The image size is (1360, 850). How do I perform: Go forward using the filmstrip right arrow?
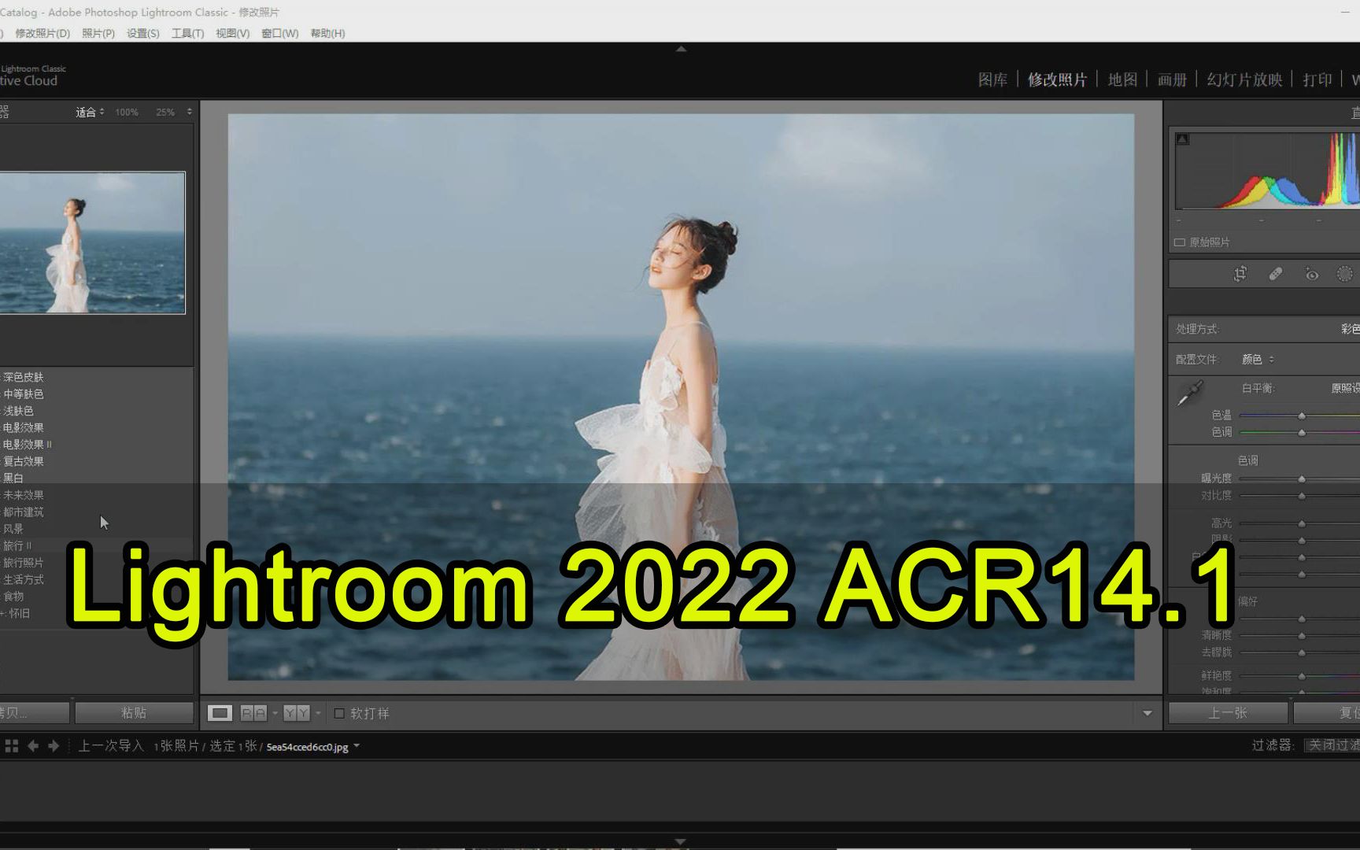click(54, 745)
